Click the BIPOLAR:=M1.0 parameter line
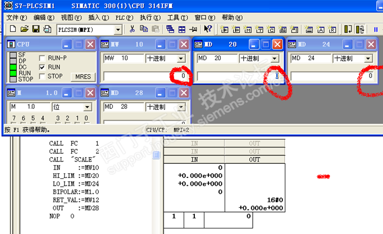This screenshot has width=383, height=234. [x=76, y=192]
